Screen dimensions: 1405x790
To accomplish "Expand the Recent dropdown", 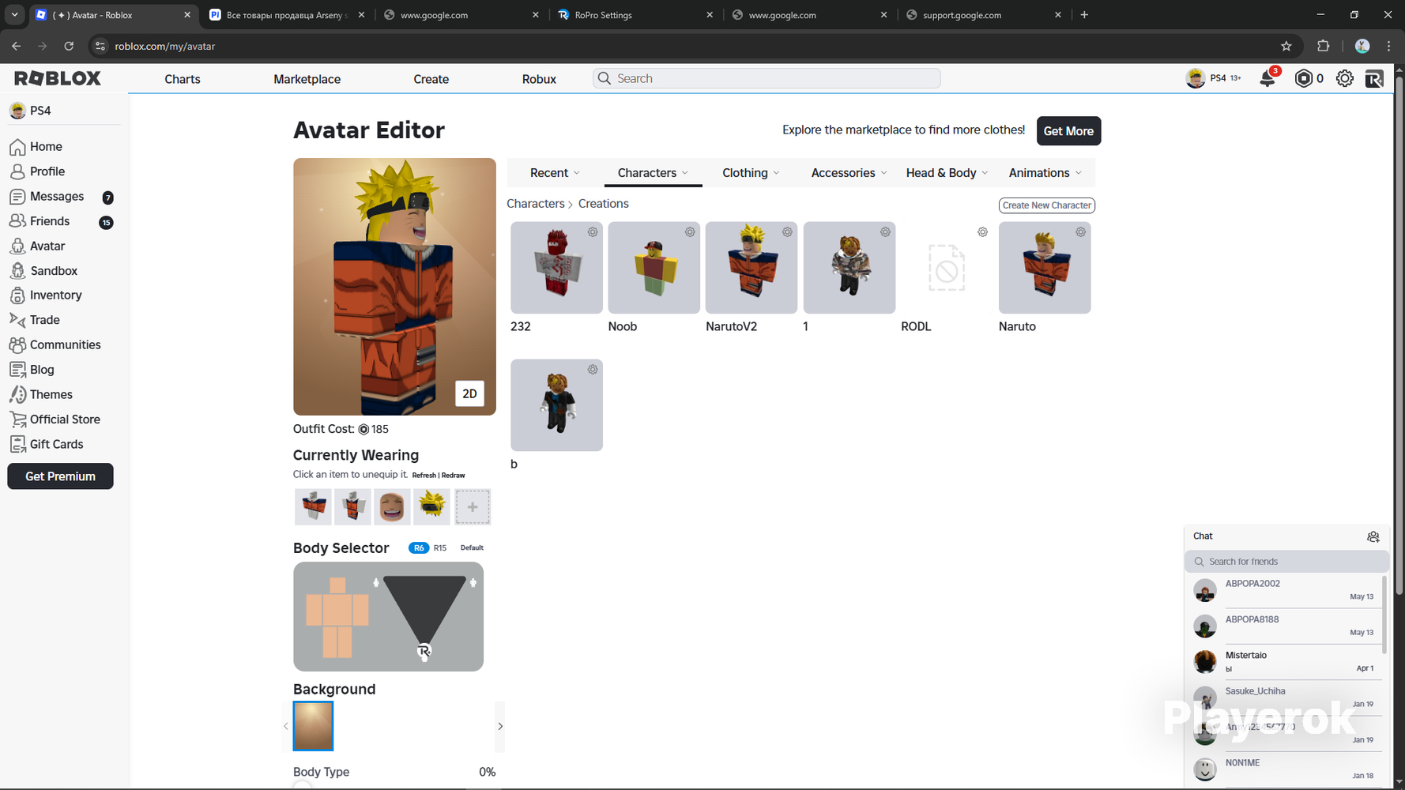I will pyautogui.click(x=555, y=173).
